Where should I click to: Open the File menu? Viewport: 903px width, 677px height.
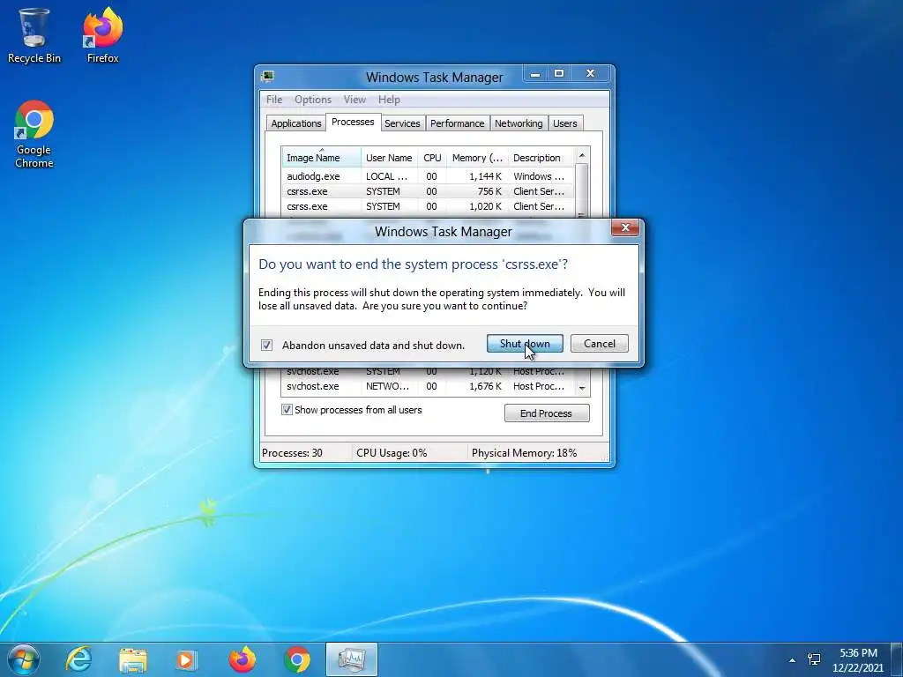click(x=274, y=100)
